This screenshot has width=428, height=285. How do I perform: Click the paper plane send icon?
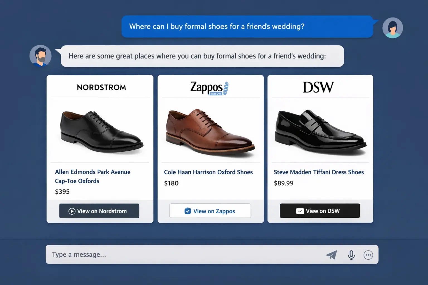tap(332, 254)
